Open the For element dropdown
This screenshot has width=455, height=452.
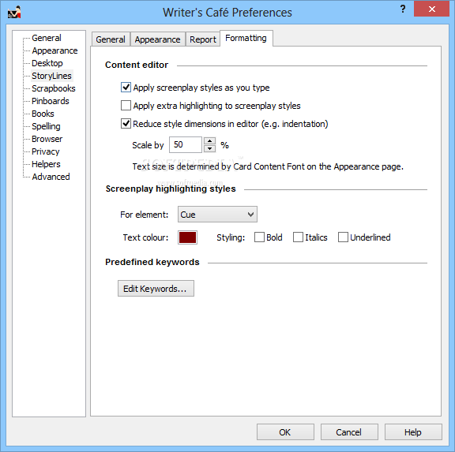coord(217,215)
